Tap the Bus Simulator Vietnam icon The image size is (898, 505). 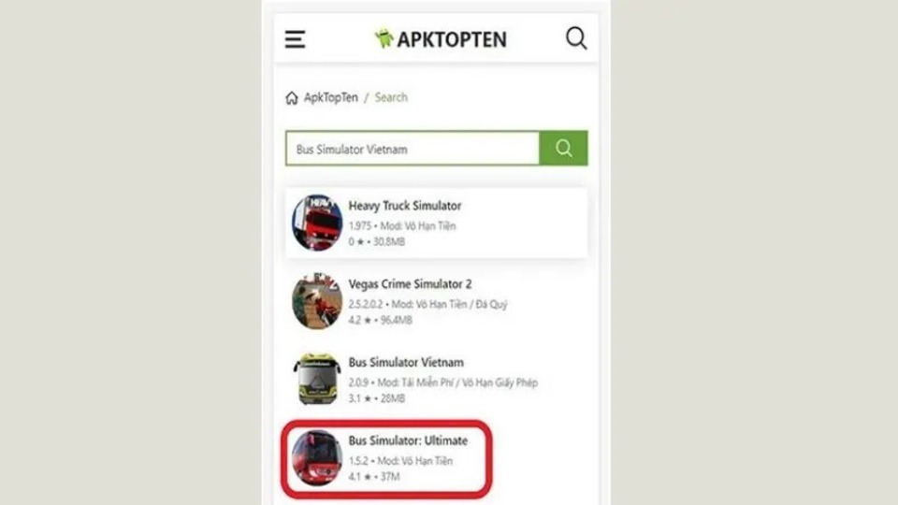click(317, 379)
